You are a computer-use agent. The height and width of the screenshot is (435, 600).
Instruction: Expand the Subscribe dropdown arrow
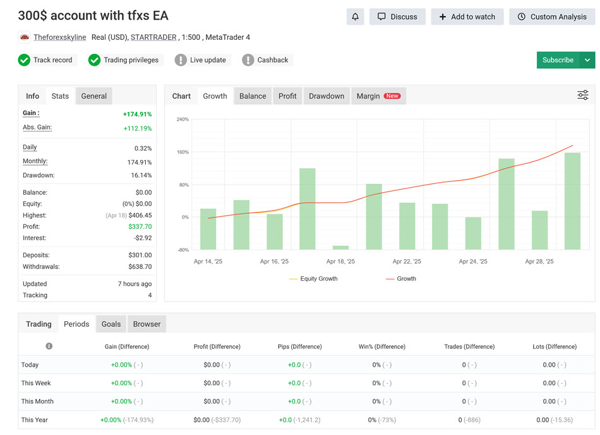(x=587, y=60)
